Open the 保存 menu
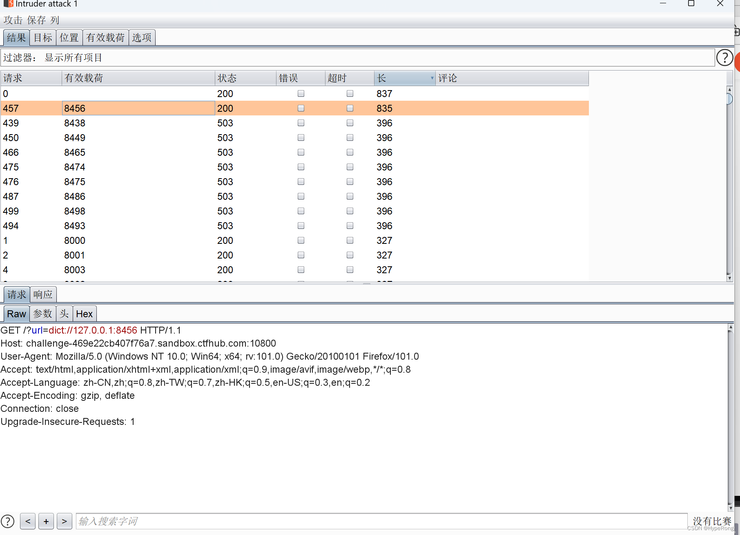Image resolution: width=740 pixels, height=535 pixels. [x=36, y=20]
